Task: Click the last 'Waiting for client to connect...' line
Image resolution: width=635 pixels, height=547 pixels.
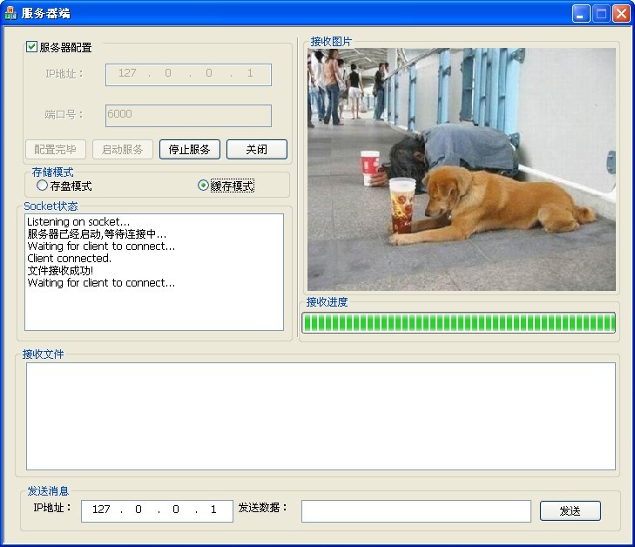Action: tap(101, 282)
